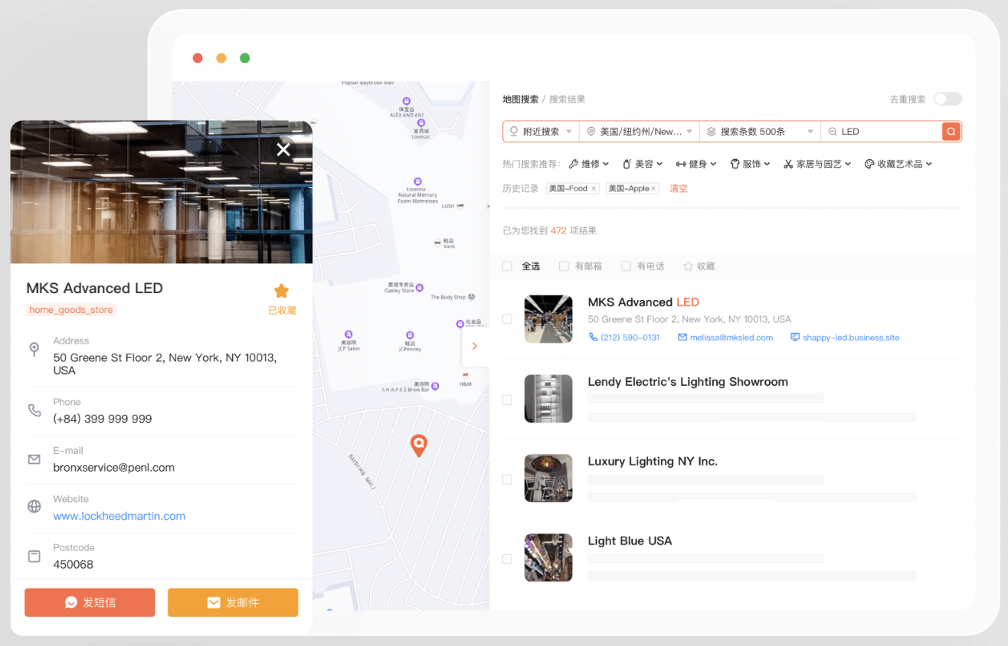Expand the 收藏艺术品 recommended category

[x=898, y=164]
